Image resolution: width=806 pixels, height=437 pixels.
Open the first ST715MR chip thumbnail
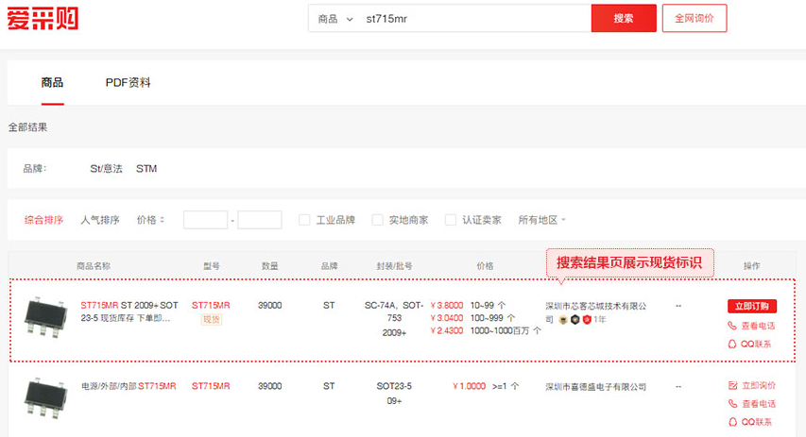[x=45, y=317]
